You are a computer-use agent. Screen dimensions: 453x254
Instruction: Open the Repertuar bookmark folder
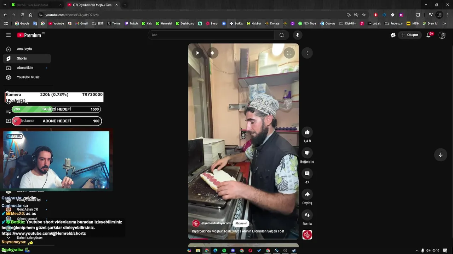click(x=394, y=24)
